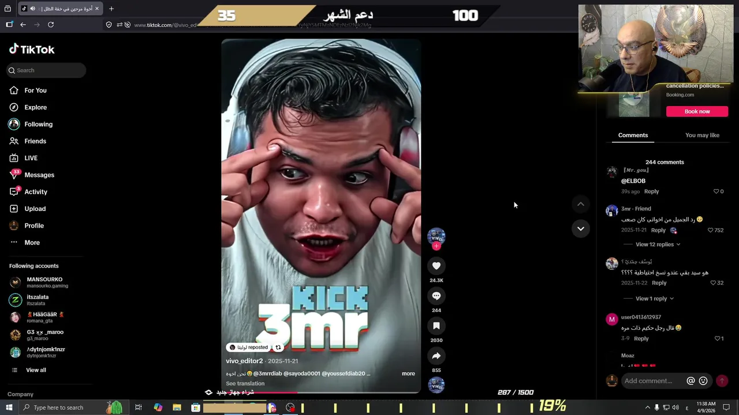Share the video with arrow icon
This screenshot has height=415, width=739.
coord(436,356)
